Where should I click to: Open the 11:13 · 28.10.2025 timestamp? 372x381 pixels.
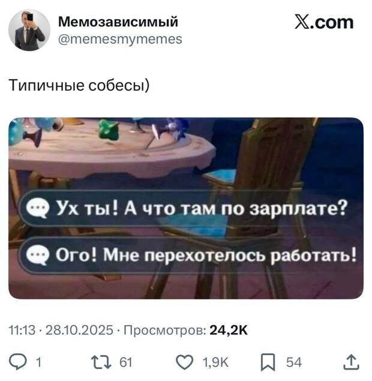point(61,330)
